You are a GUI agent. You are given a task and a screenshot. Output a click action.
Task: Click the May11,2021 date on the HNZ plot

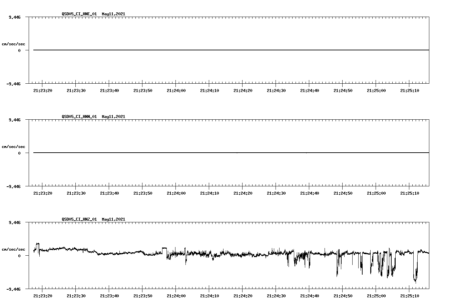[113, 219]
